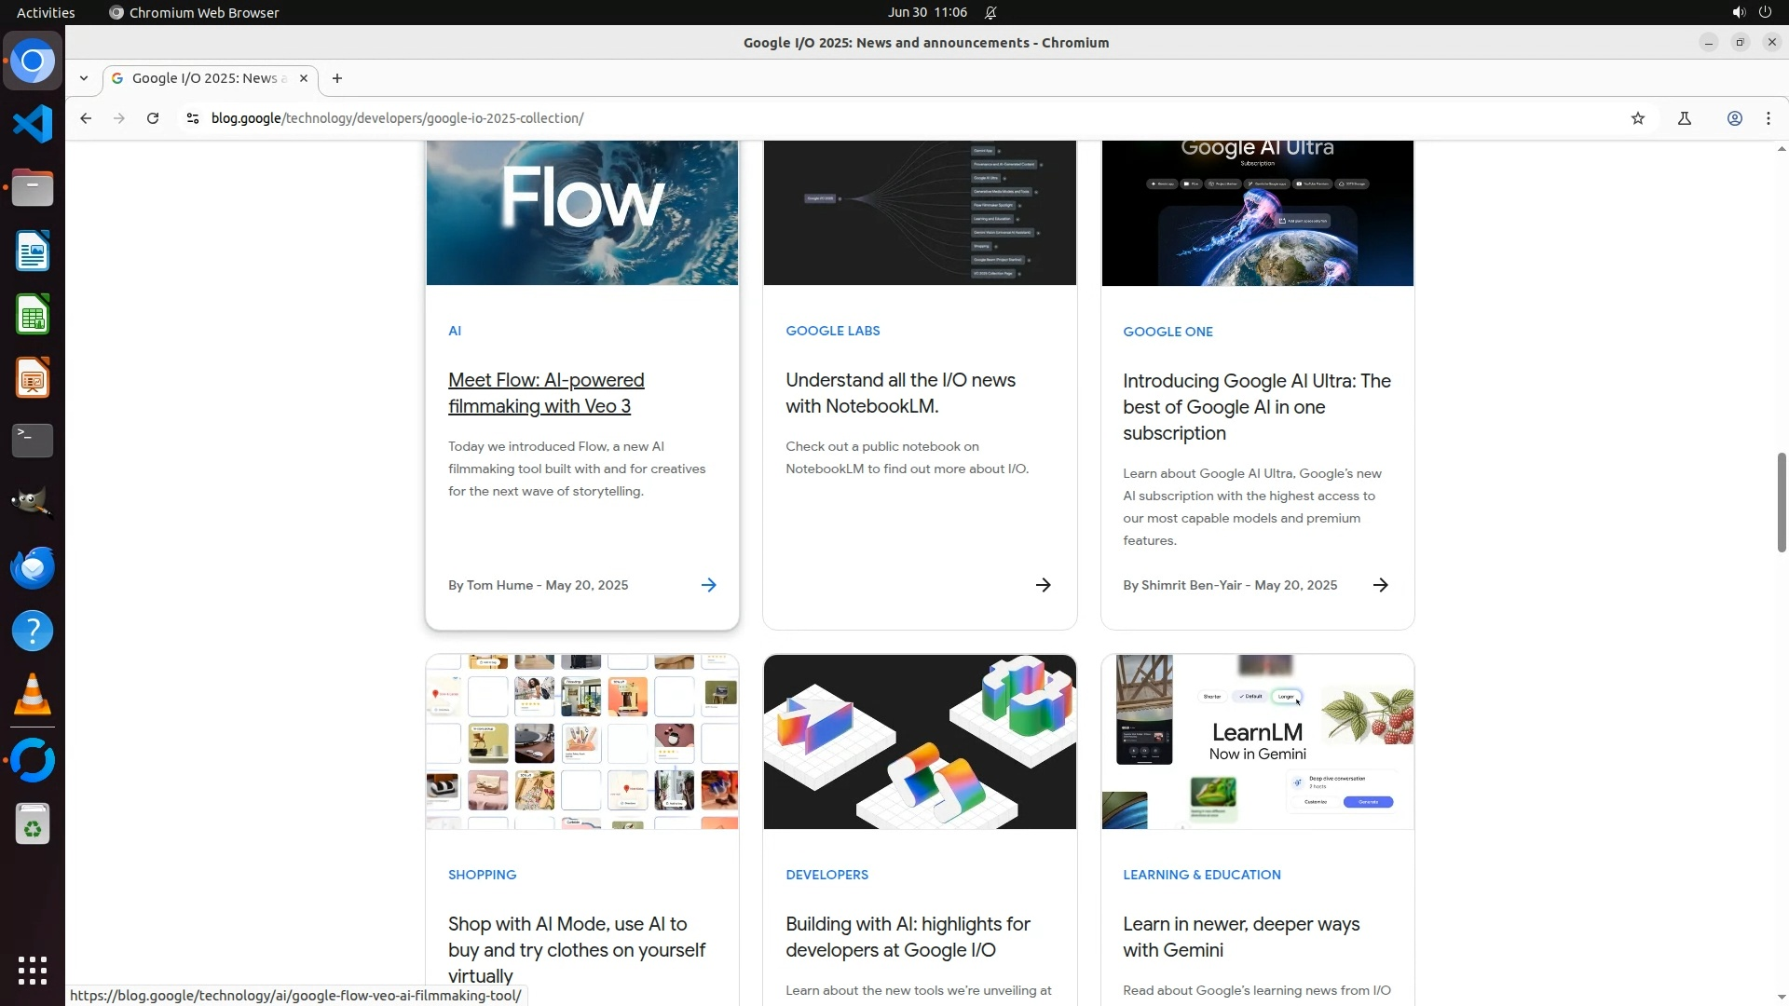Open Chromium three-dot menu
The height and width of the screenshot is (1006, 1789).
(x=1768, y=118)
